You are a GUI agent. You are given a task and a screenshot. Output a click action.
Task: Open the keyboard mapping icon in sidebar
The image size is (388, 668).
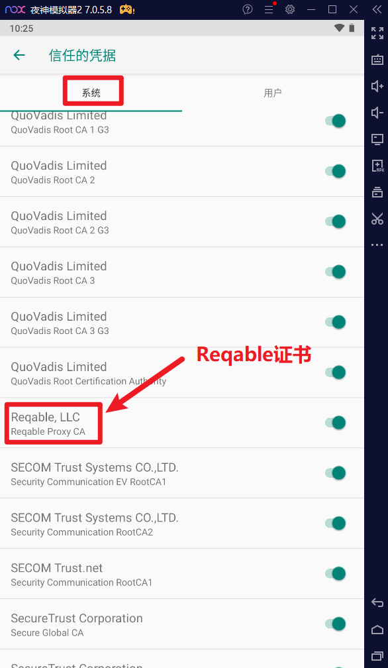click(377, 60)
